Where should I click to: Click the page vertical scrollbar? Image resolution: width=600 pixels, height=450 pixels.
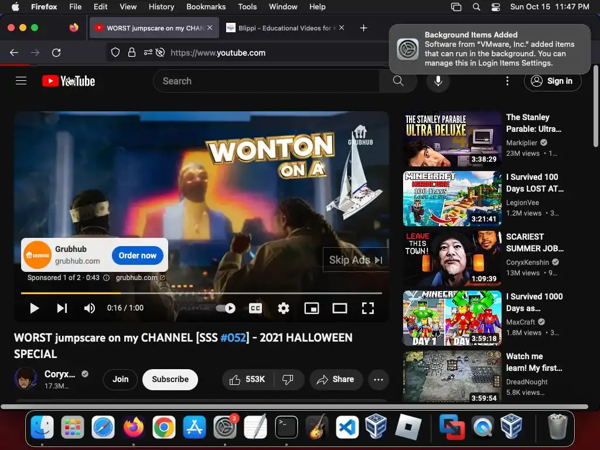pyautogui.click(x=596, y=106)
